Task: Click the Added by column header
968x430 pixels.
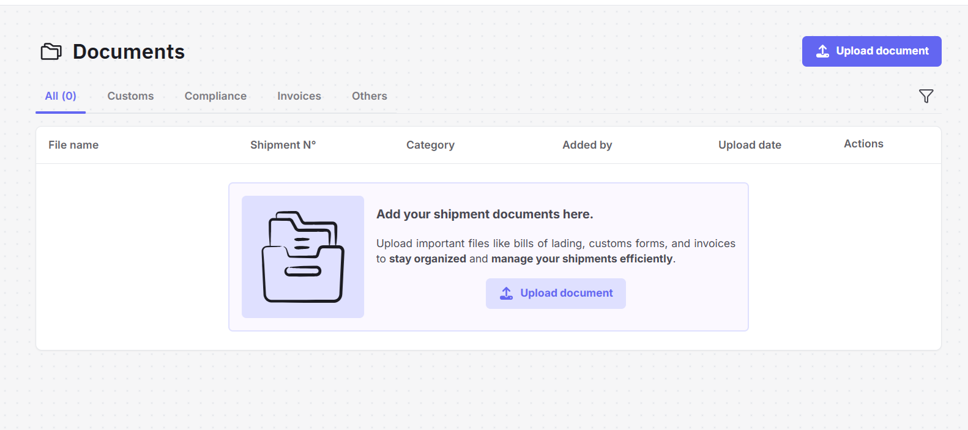Action: 587,145
